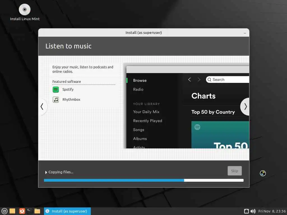Viewport: 287px width, 215px height.
Task: Click the Charts heading in the screenshot
Action: pyautogui.click(x=203, y=96)
